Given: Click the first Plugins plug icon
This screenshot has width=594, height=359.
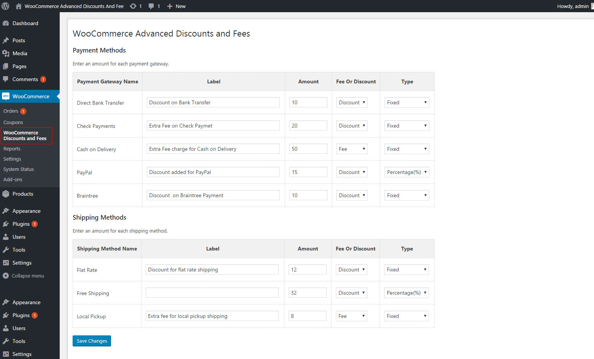Looking at the screenshot, I should click(x=6, y=224).
